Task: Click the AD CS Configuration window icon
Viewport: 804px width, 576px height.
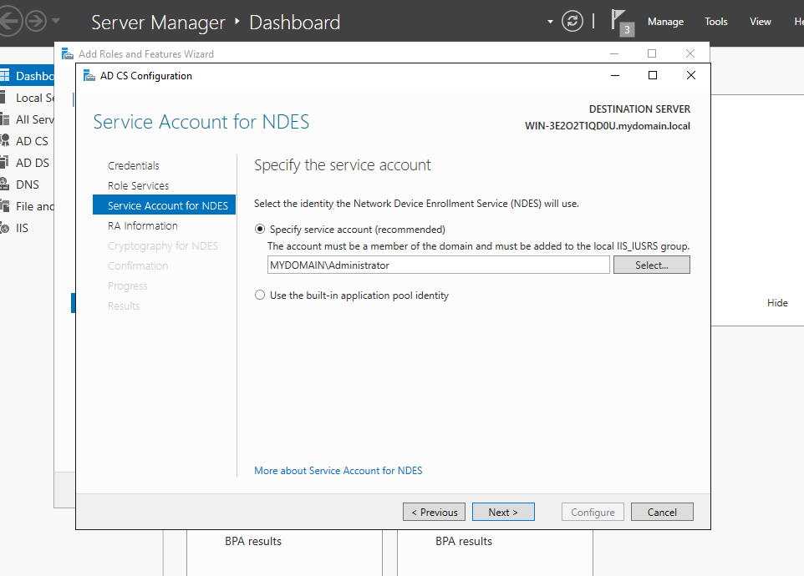Action: click(89, 76)
